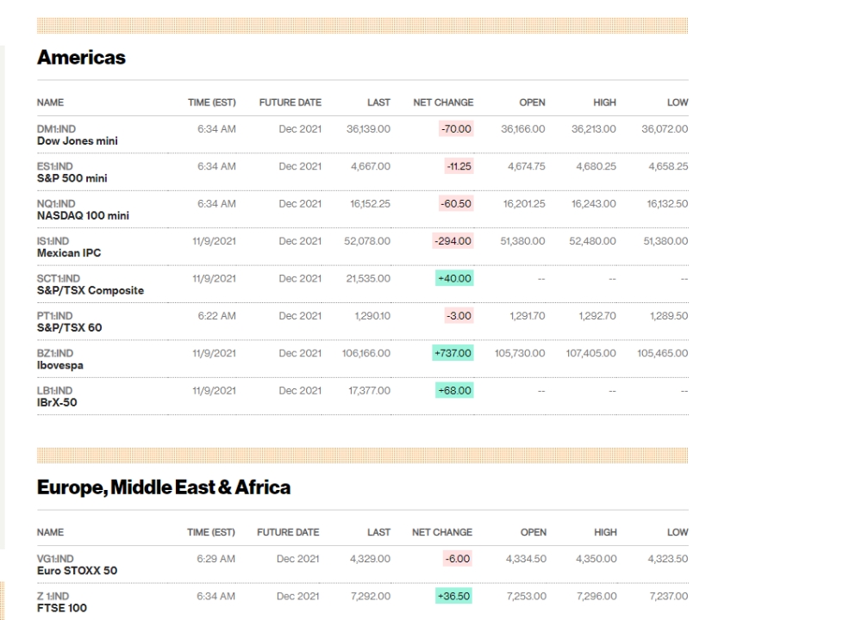Click the -60.50 net change badge
The width and height of the screenshot is (862, 620).
[456, 204]
